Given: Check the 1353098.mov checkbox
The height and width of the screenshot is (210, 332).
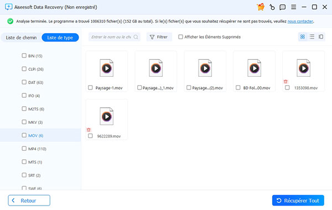Looking at the screenshot, I should point(287,87).
